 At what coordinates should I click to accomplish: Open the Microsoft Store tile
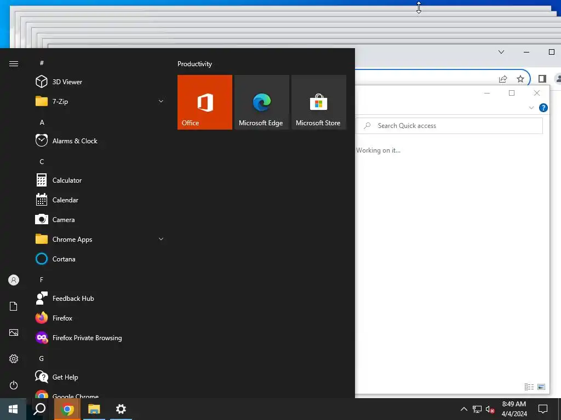319,102
